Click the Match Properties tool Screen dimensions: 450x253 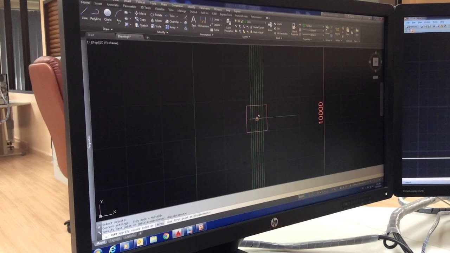point(295,30)
